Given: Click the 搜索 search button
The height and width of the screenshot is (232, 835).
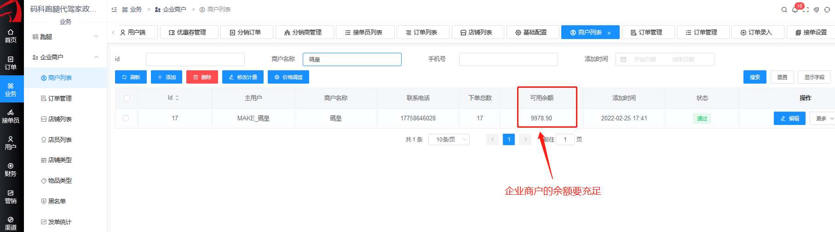Looking at the screenshot, I should click(755, 77).
